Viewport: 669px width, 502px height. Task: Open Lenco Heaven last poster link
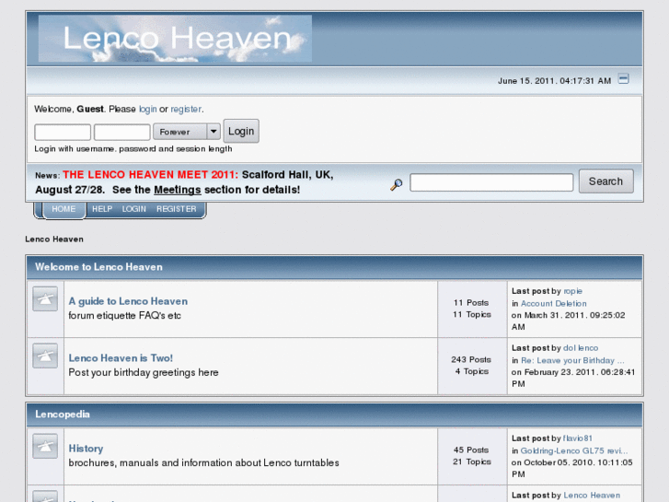click(x=592, y=496)
